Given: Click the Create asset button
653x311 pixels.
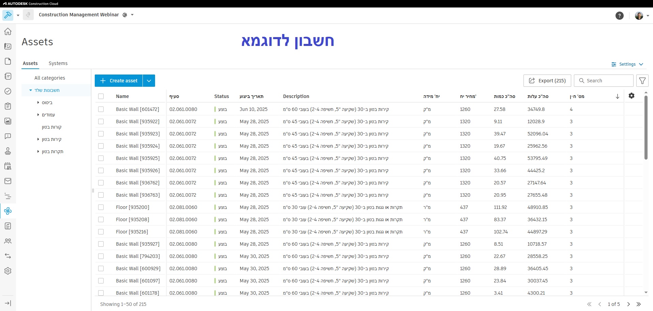Looking at the screenshot, I should pyautogui.click(x=119, y=81).
